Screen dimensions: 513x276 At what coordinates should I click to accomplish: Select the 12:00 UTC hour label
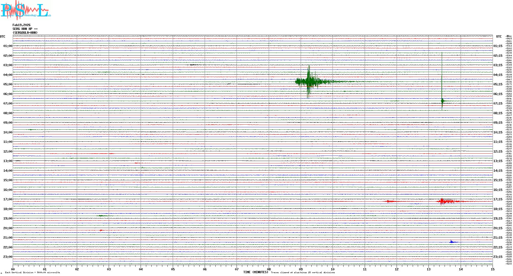[x=8, y=152]
